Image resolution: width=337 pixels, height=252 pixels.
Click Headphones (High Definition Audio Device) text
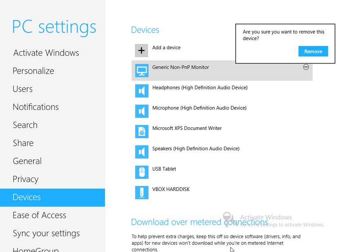(x=200, y=88)
